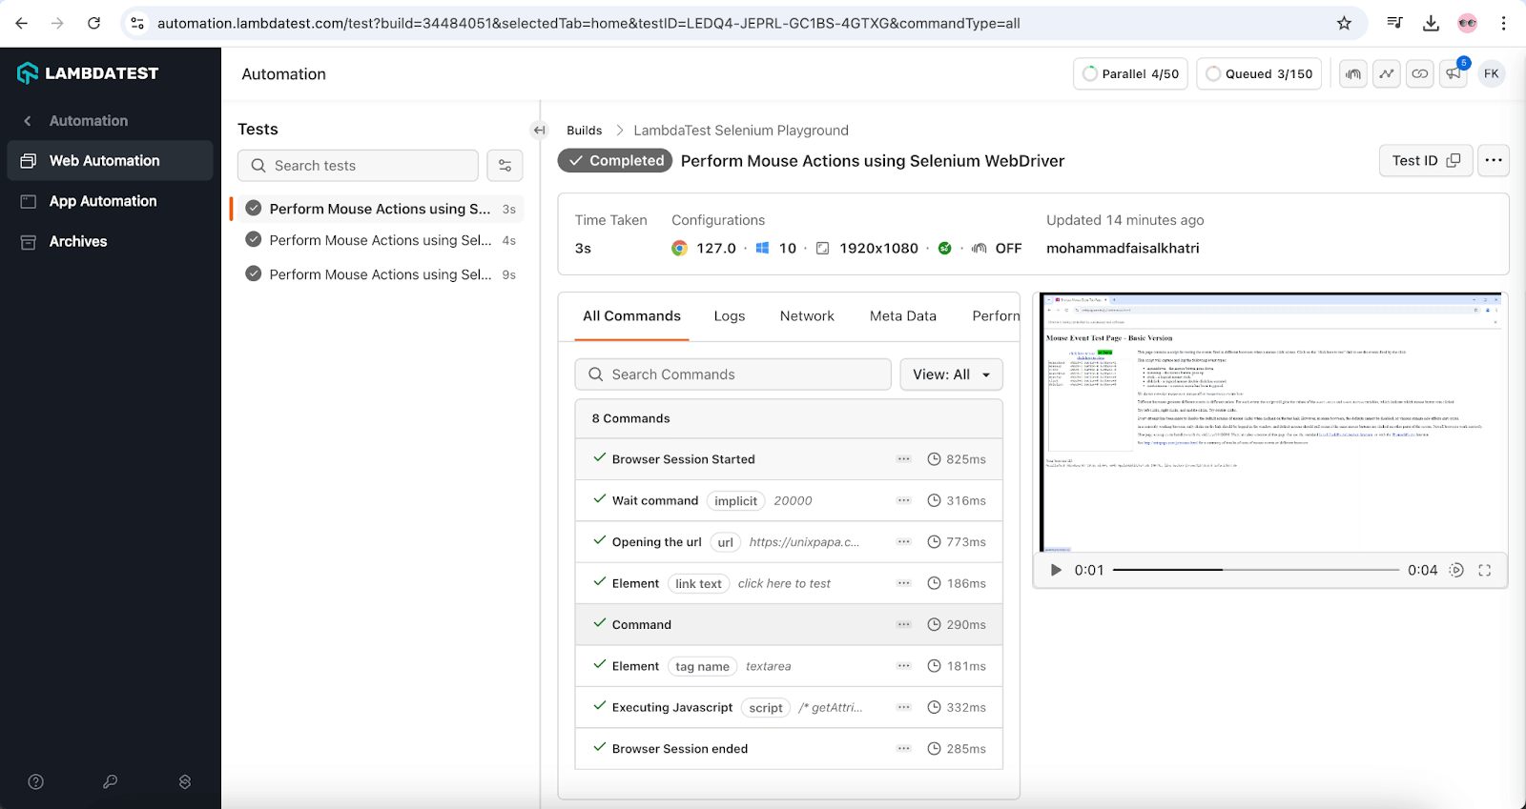
Task: Click the LambdaTest logo
Action: click(88, 73)
